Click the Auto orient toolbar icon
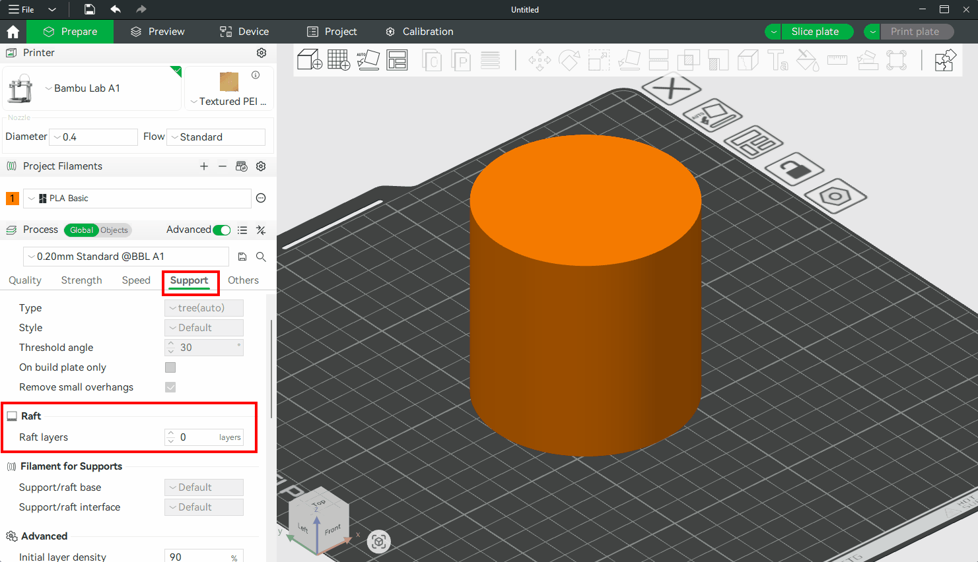Viewport: 978px width, 562px height. tap(368, 60)
